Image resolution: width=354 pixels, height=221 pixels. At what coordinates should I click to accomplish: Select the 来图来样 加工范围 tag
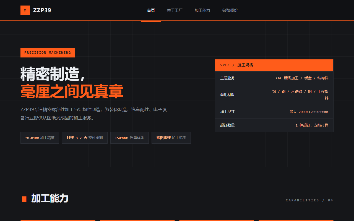[171, 138]
